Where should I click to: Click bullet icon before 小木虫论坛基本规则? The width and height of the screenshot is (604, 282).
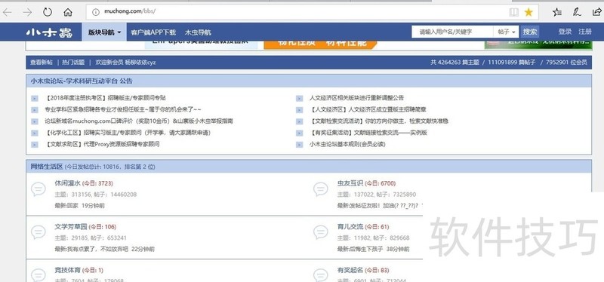pos(299,145)
